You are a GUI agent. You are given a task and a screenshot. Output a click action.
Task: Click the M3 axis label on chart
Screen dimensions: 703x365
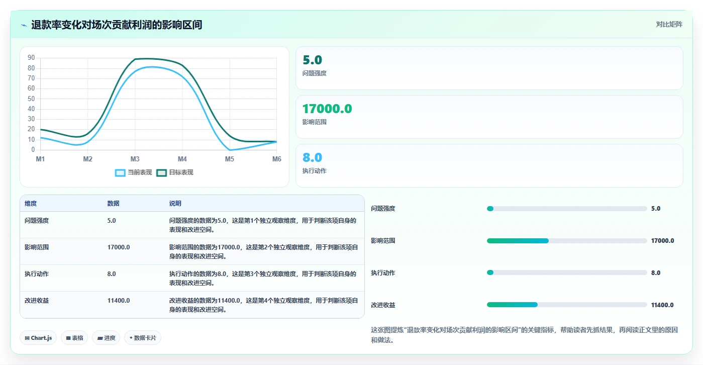point(135,159)
